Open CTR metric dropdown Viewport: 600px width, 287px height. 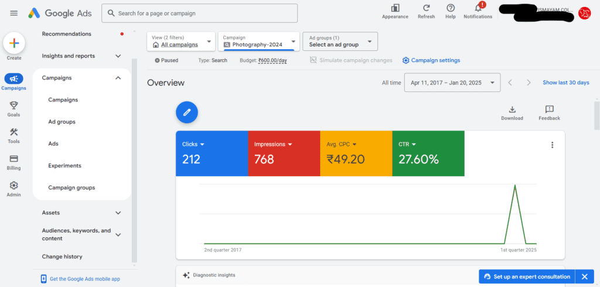point(408,144)
